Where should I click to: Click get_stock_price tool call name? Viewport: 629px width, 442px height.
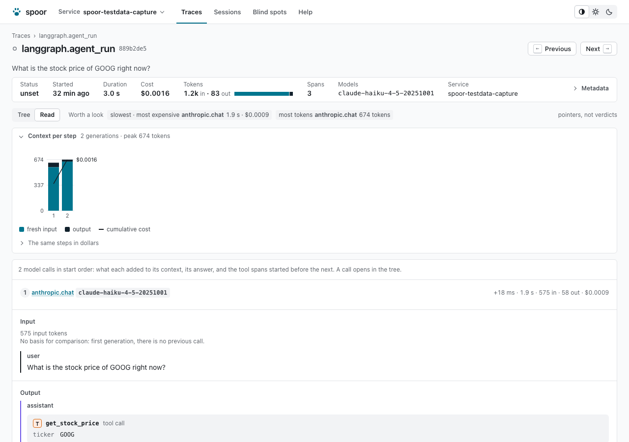72,423
